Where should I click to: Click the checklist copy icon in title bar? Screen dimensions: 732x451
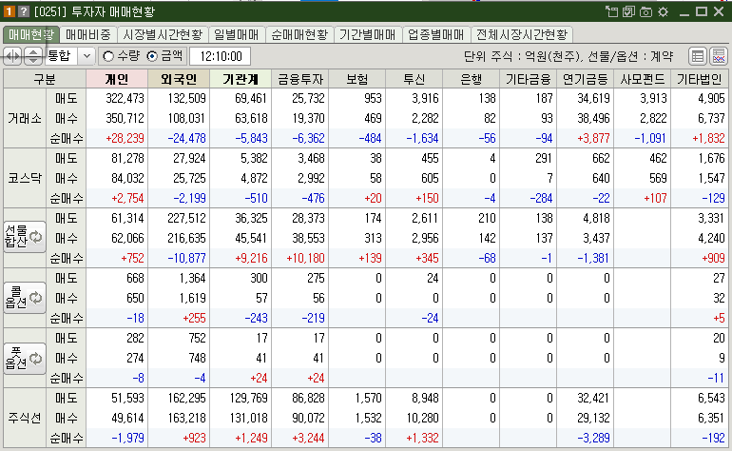click(x=628, y=11)
